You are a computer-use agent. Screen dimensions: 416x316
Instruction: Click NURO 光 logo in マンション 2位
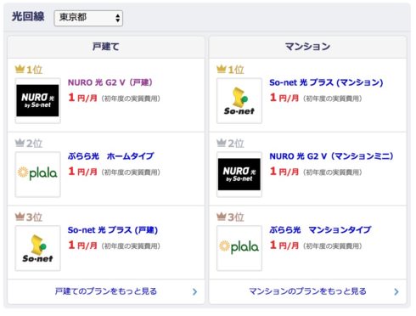point(239,174)
